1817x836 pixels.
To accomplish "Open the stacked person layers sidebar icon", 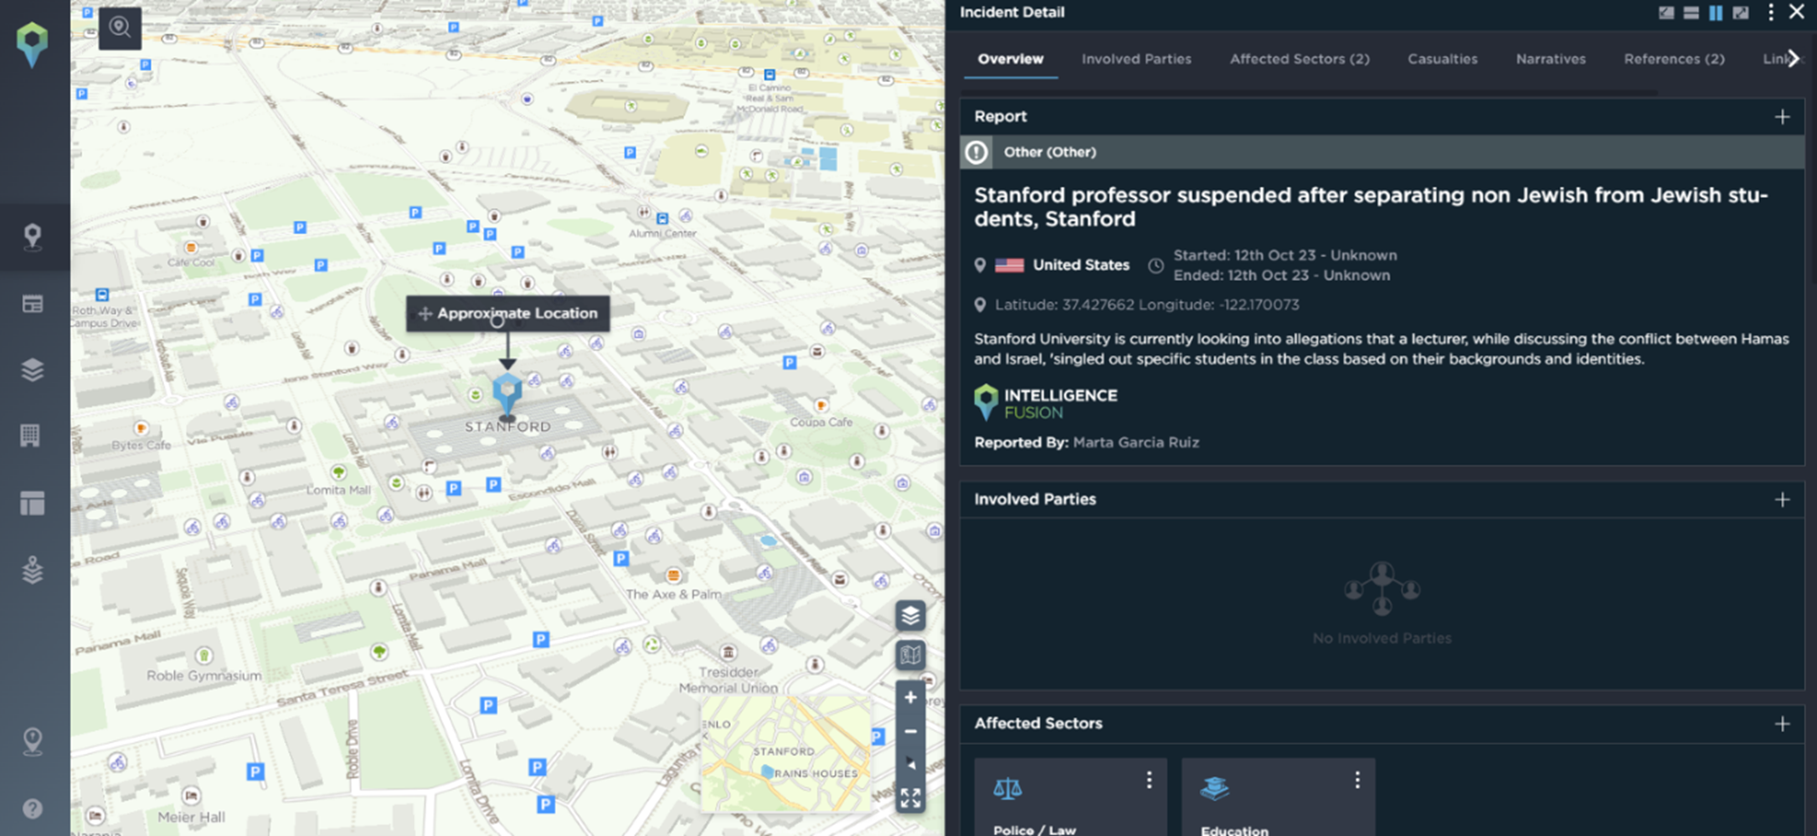I will (33, 570).
